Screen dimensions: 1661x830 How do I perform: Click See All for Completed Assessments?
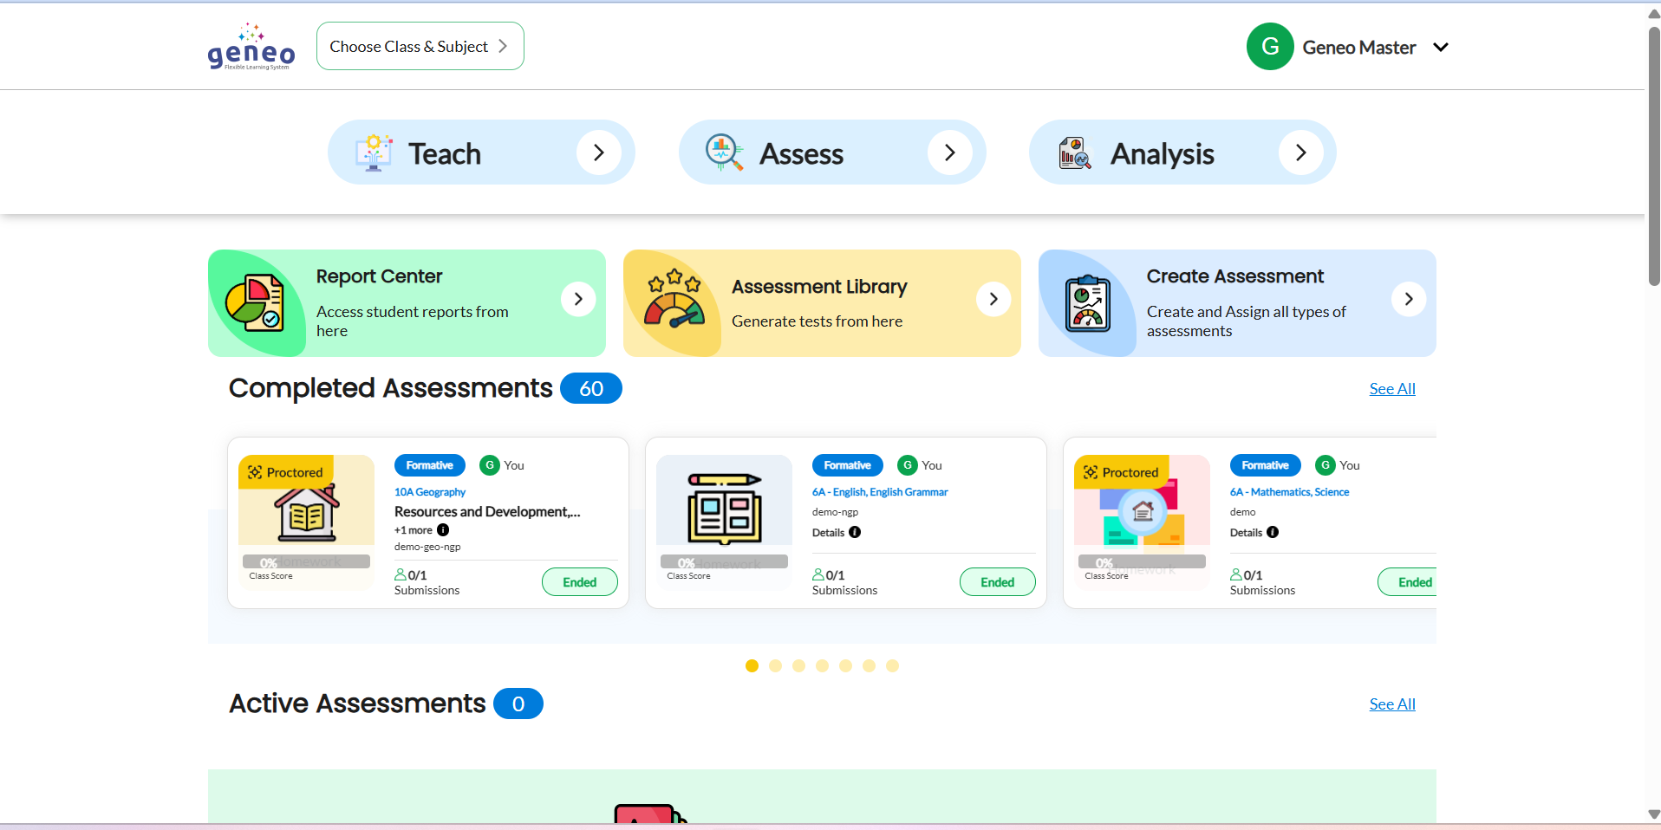click(1392, 389)
